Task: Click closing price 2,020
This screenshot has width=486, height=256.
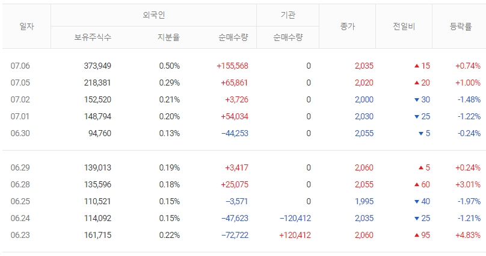Action: coord(364,83)
